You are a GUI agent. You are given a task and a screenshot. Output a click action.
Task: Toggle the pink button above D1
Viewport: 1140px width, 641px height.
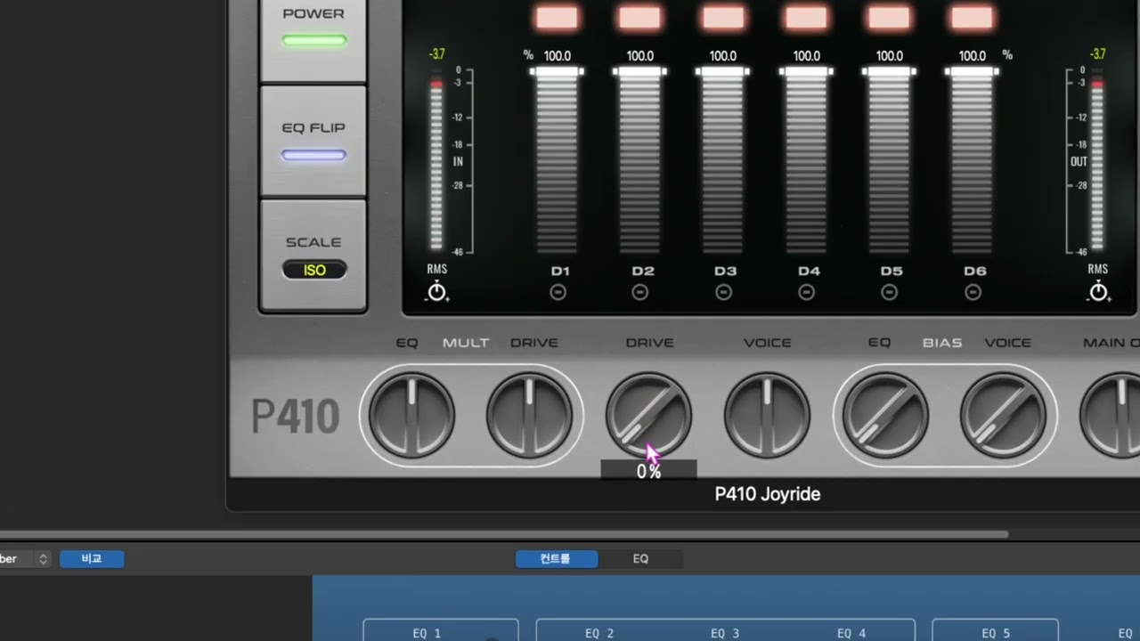point(558,17)
